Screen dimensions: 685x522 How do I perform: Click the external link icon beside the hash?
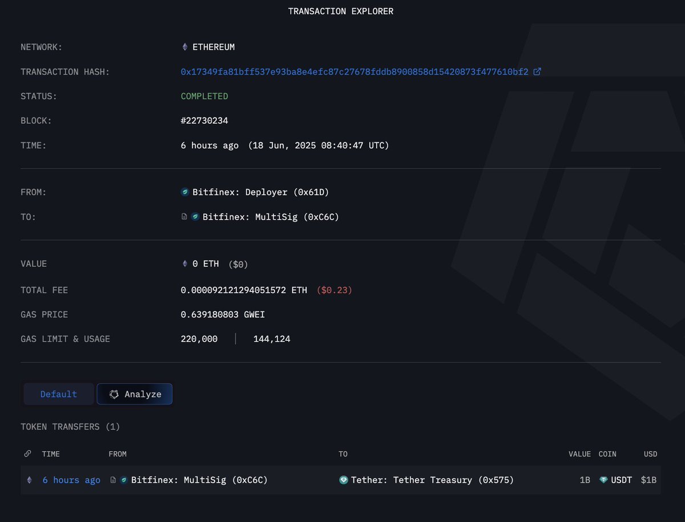(x=537, y=72)
